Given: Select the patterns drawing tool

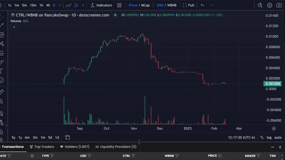Looking at the screenshot, I should pos(2,44).
